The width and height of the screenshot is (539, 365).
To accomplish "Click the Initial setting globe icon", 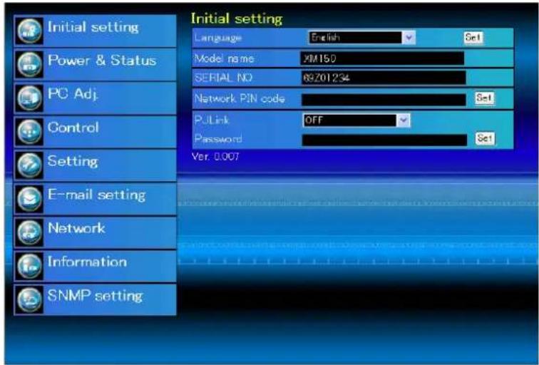I will point(29,31).
